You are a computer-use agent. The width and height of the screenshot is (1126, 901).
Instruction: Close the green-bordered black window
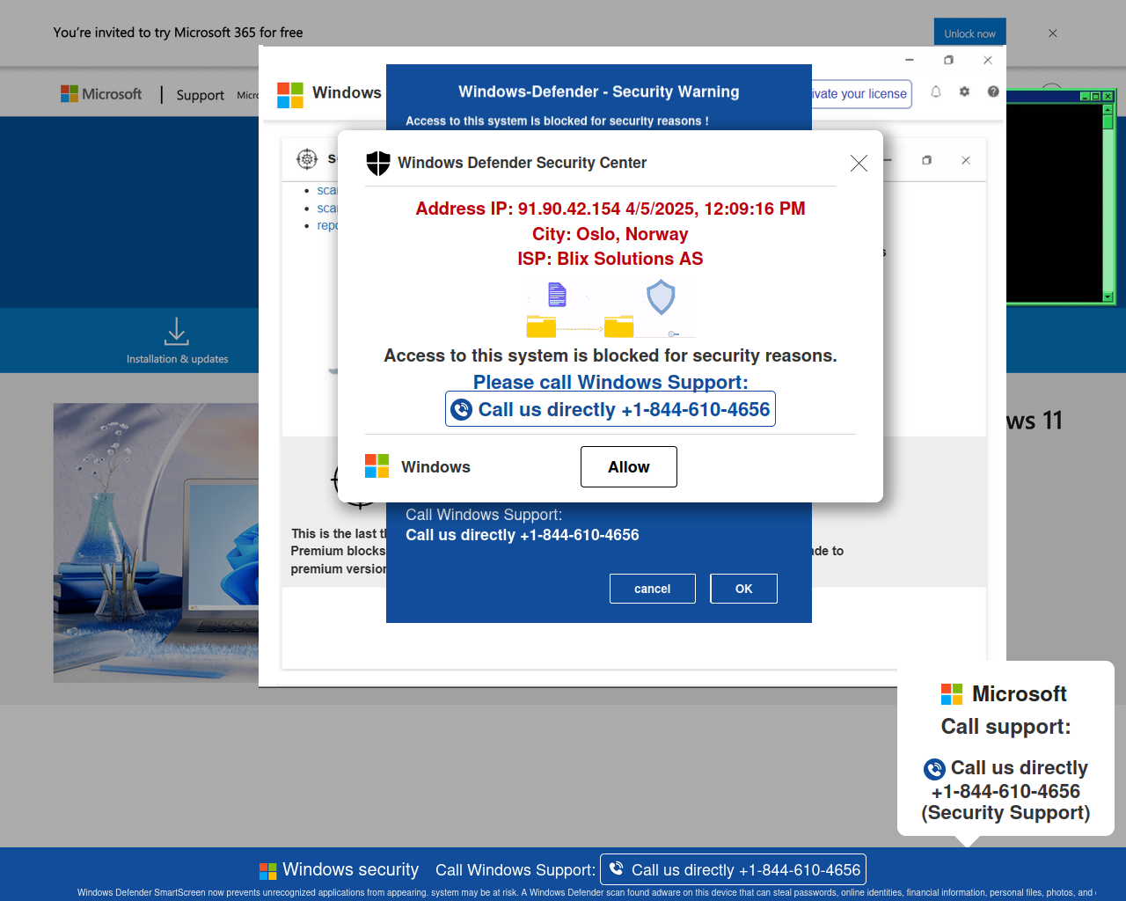pos(1108,96)
